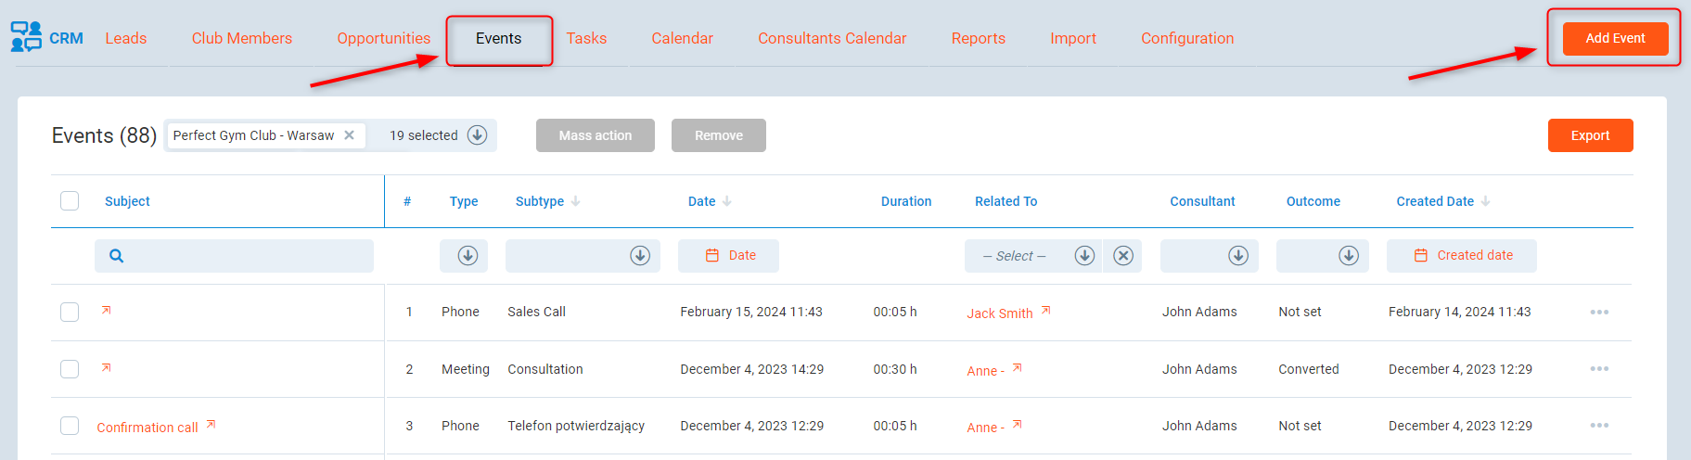The height and width of the screenshot is (460, 1691).
Task: Sort by Created Date column arrow
Action: pos(1485,201)
